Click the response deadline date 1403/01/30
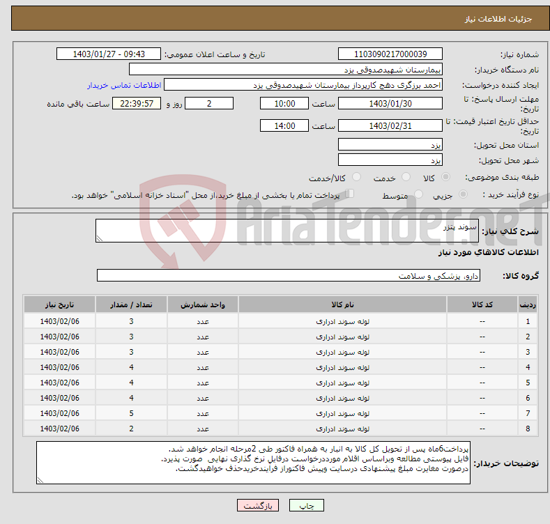The width and height of the screenshot is (550, 524). coord(390,103)
